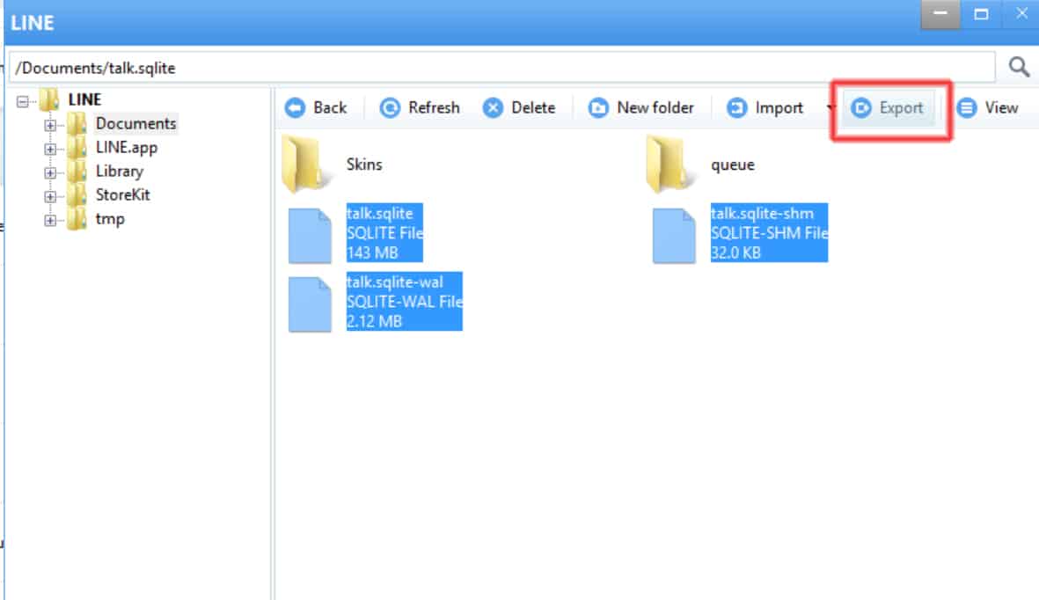Refresh the file listing
1039x600 pixels.
pos(420,108)
